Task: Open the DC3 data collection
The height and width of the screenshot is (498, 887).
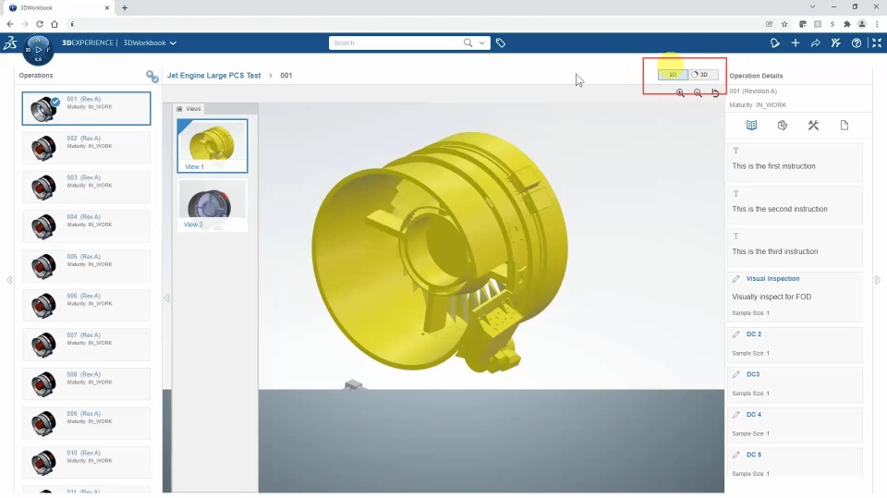Action: (x=752, y=374)
